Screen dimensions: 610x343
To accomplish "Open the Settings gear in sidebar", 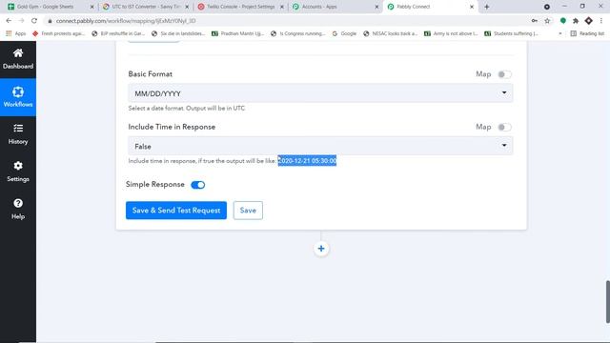I will point(18,166).
